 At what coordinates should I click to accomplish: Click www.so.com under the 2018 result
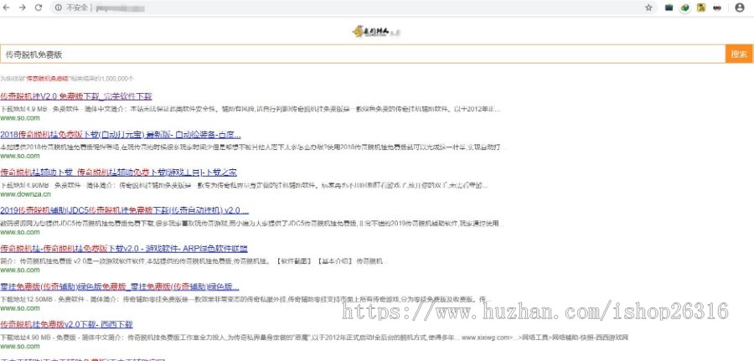click(x=20, y=156)
